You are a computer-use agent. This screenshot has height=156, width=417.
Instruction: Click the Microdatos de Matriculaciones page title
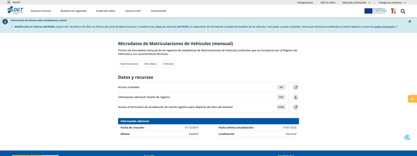click(x=176, y=44)
